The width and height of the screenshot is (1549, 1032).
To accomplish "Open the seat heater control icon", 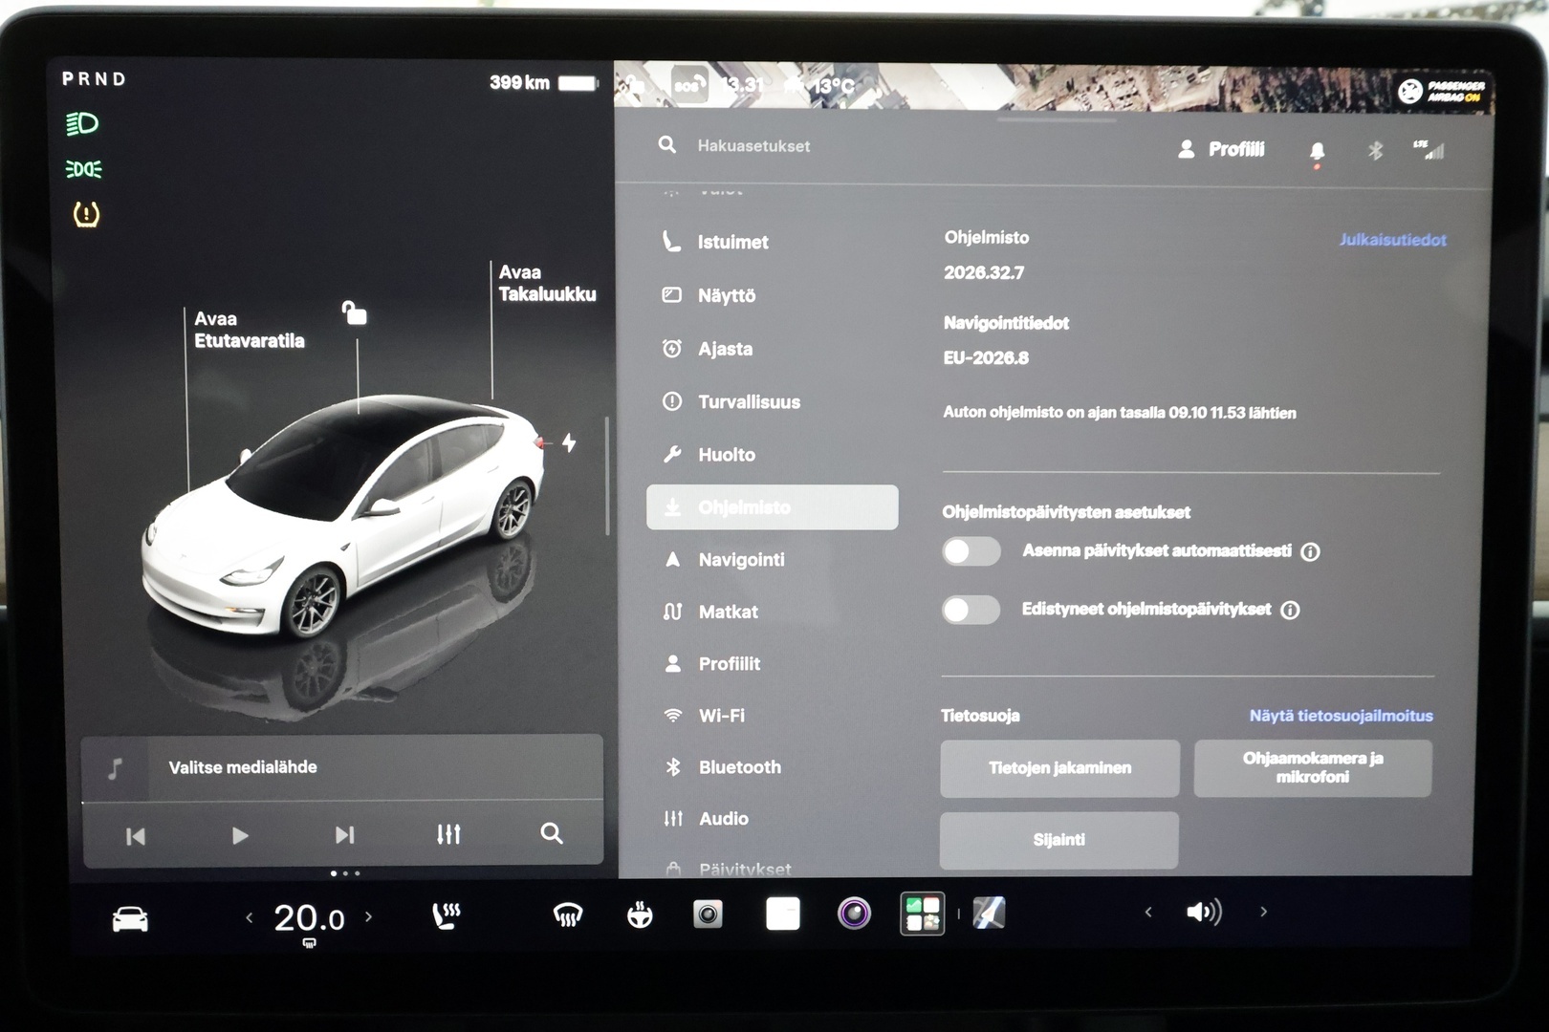I will pos(446,916).
